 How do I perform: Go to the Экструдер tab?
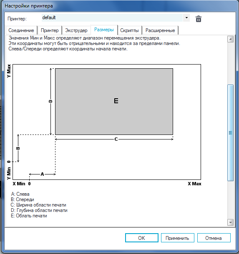tap(76, 30)
